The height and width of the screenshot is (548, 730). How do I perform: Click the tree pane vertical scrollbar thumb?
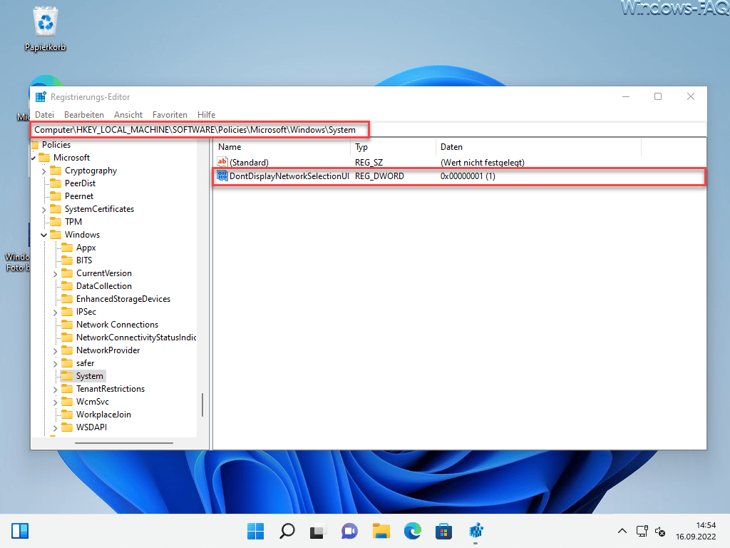202,405
